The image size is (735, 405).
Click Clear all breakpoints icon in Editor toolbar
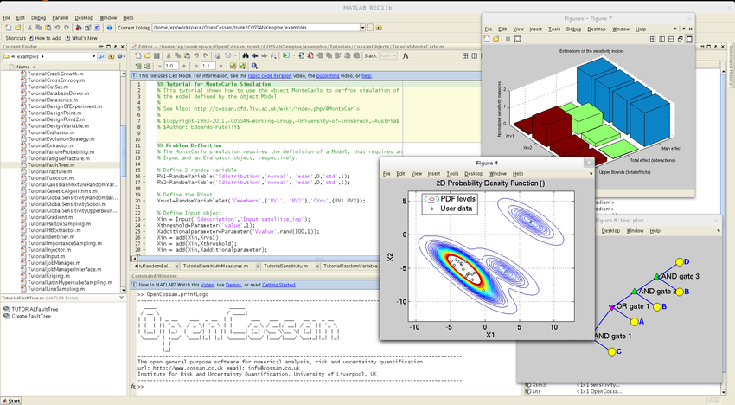(x=310, y=55)
